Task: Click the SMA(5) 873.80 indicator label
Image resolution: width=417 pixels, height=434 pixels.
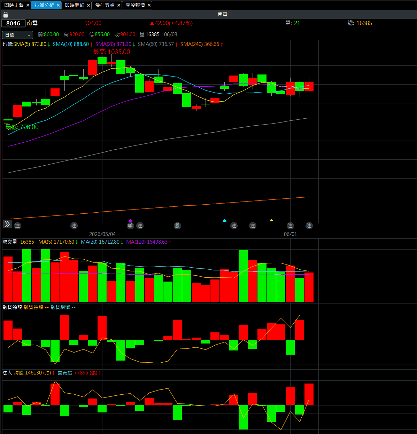Action: point(32,44)
